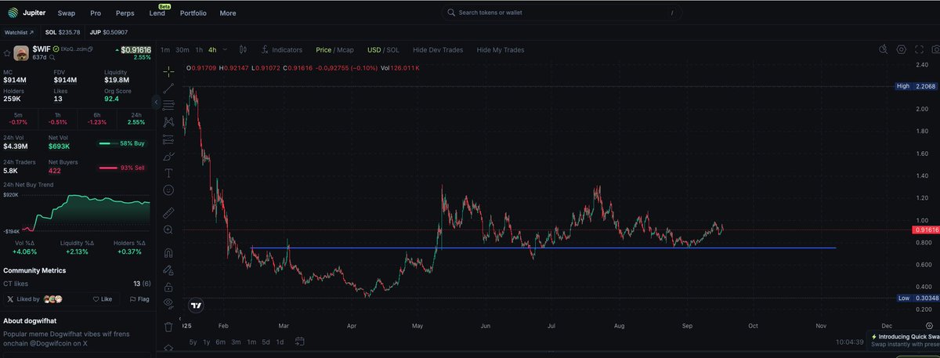Click the Like button
The height and width of the screenshot is (358, 940).
click(102, 299)
